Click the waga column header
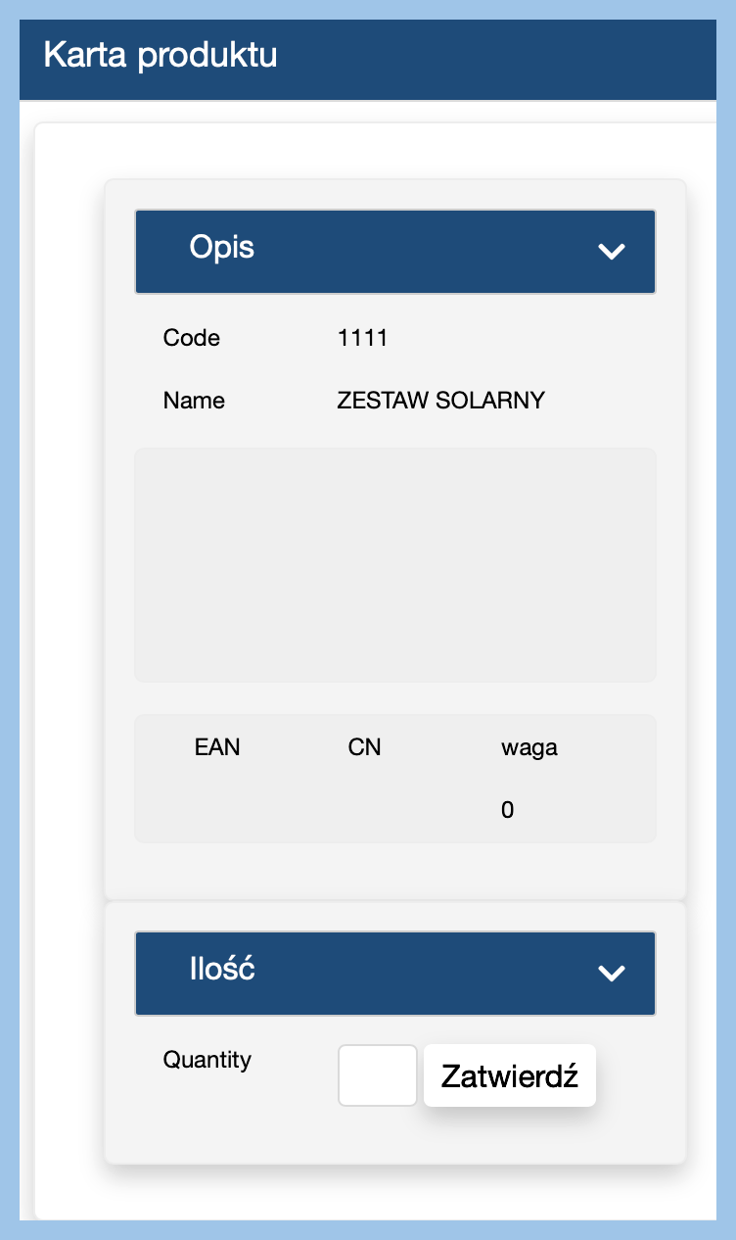This screenshot has height=1240, width=736. tap(529, 747)
